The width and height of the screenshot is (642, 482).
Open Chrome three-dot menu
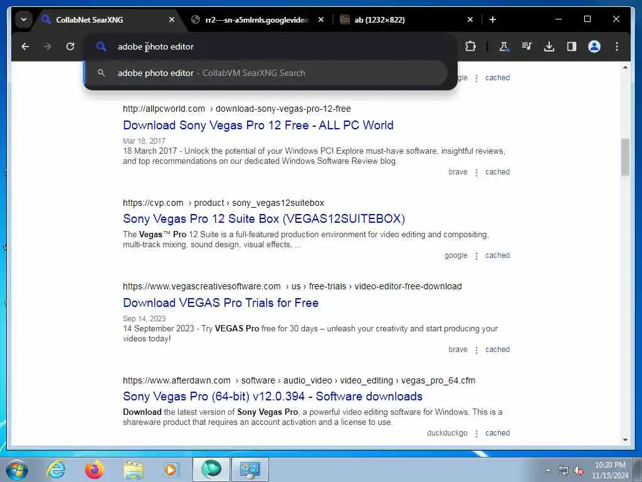tap(617, 46)
